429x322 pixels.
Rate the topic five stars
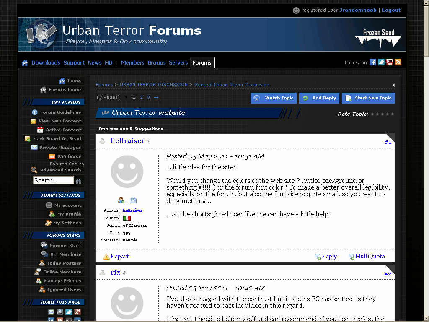[x=393, y=114]
